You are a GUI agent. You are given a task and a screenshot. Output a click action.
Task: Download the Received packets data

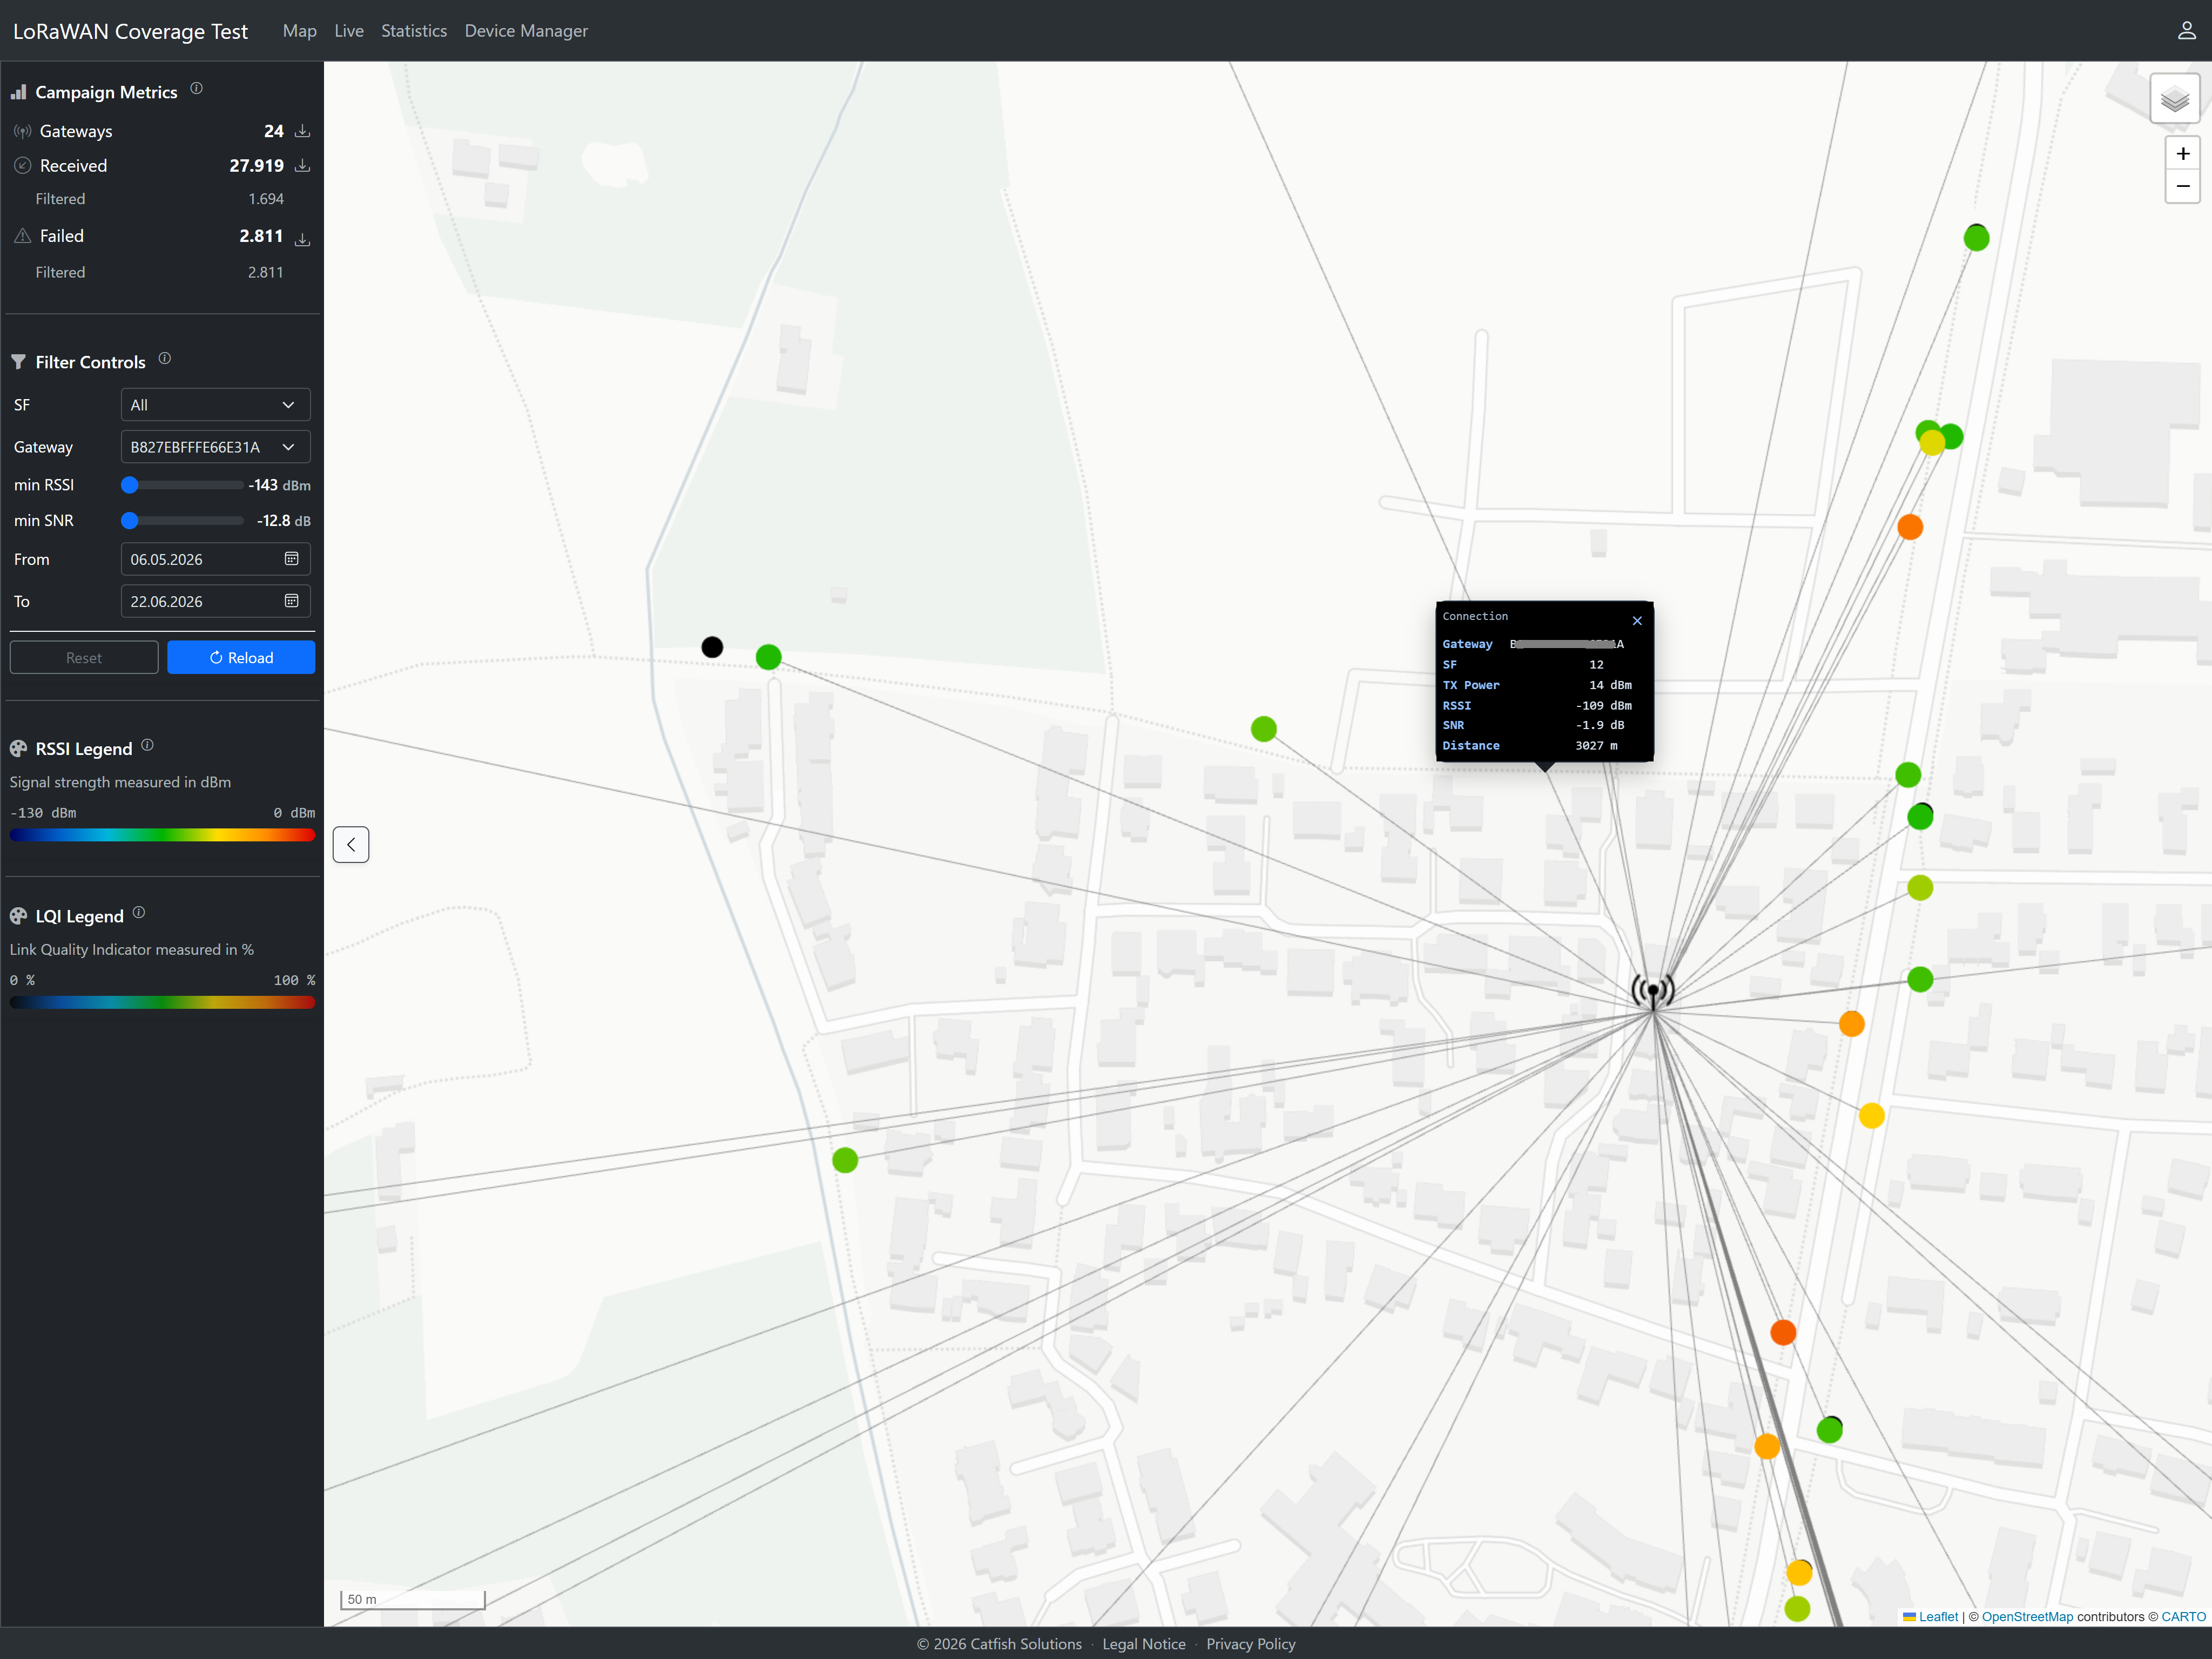pos(302,165)
